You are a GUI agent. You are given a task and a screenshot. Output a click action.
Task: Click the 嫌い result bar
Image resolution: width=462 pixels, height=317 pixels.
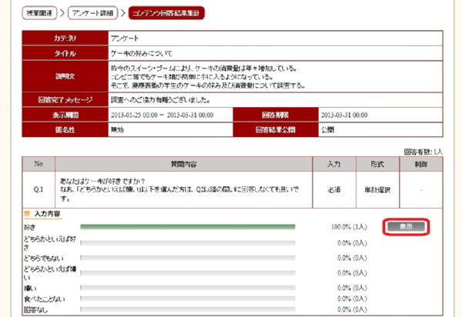pyautogui.click(x=188, y=287)
